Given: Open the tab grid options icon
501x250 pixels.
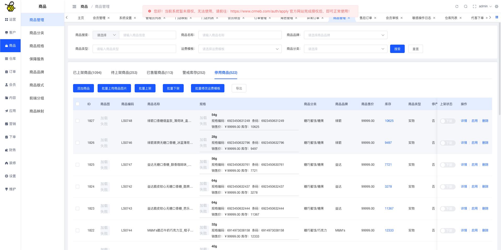Looking at the screenshot, I should click(x=497, y=17).
